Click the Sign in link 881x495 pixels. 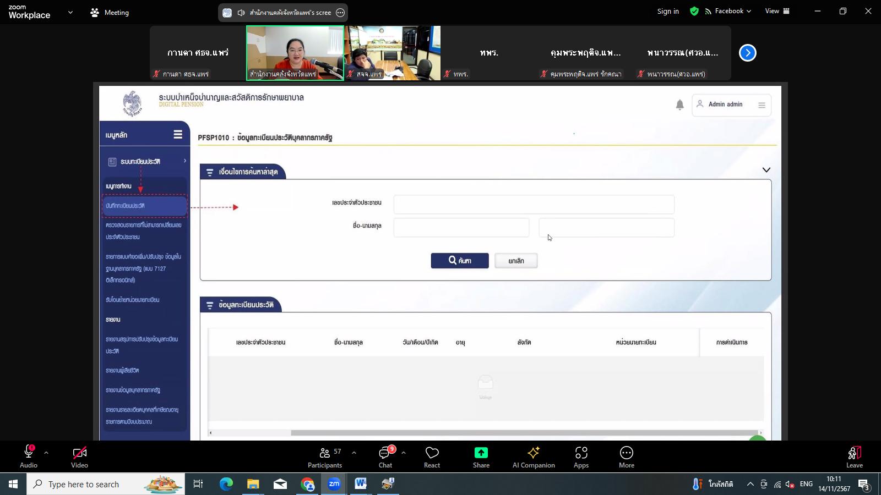pos(667,11)
